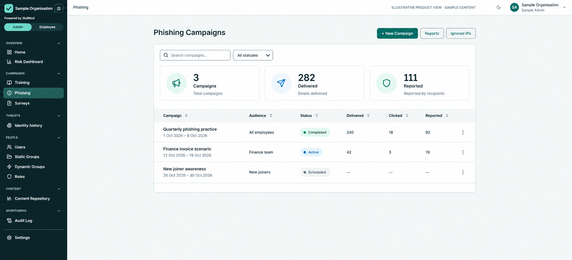The width and height of the screenshot is (572, 260).
Task: Collapse sidebar using the panel icon
Action: (59, 8)
